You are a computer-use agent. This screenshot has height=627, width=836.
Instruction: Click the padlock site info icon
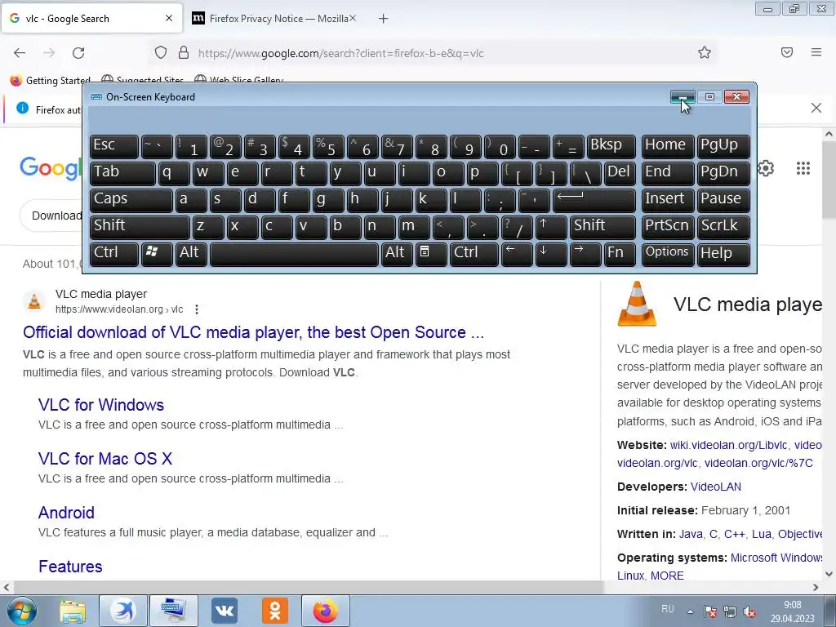(x=184, y=52)
